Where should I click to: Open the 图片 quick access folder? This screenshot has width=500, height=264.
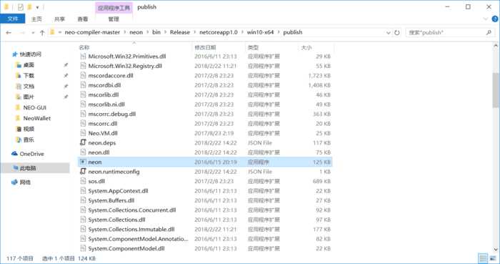click(25, 97)
